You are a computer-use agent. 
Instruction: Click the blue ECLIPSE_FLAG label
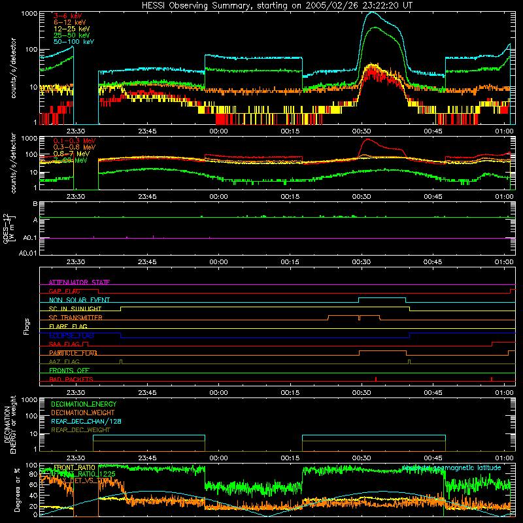click(x=71, y=335)
